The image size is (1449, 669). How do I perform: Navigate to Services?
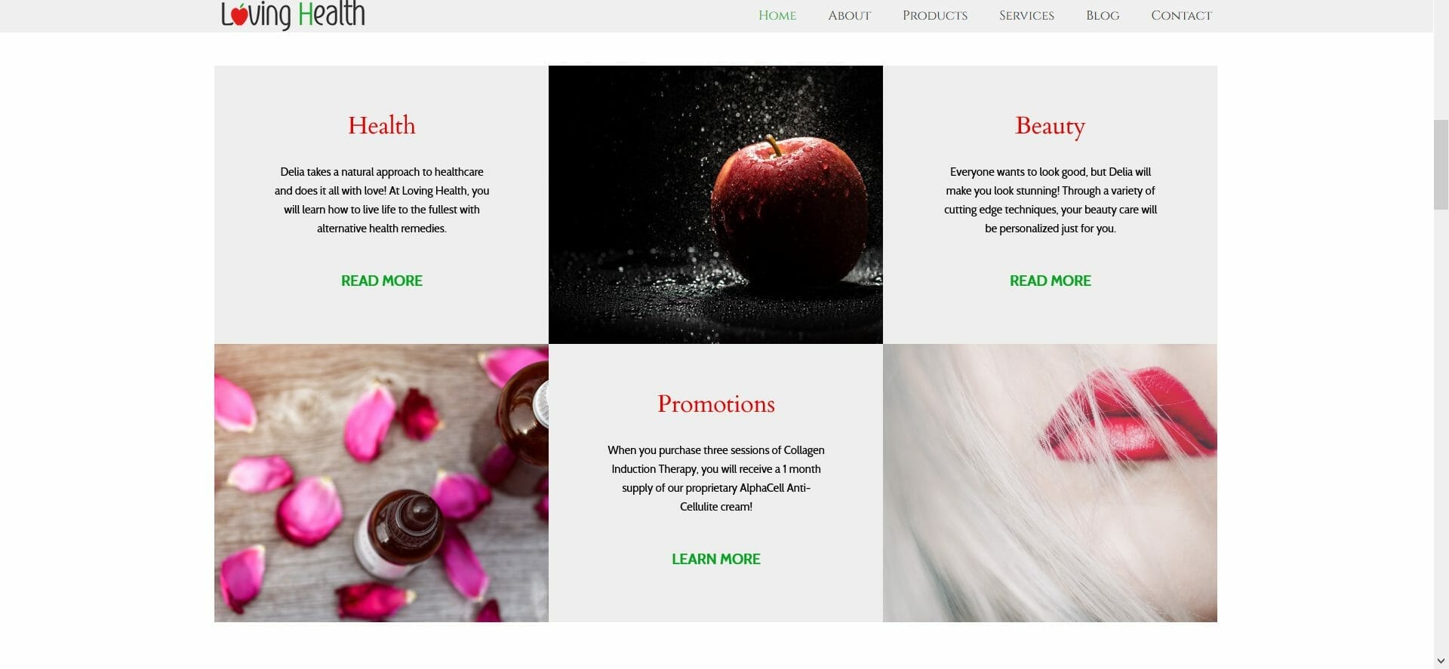tap(1026, 16)
